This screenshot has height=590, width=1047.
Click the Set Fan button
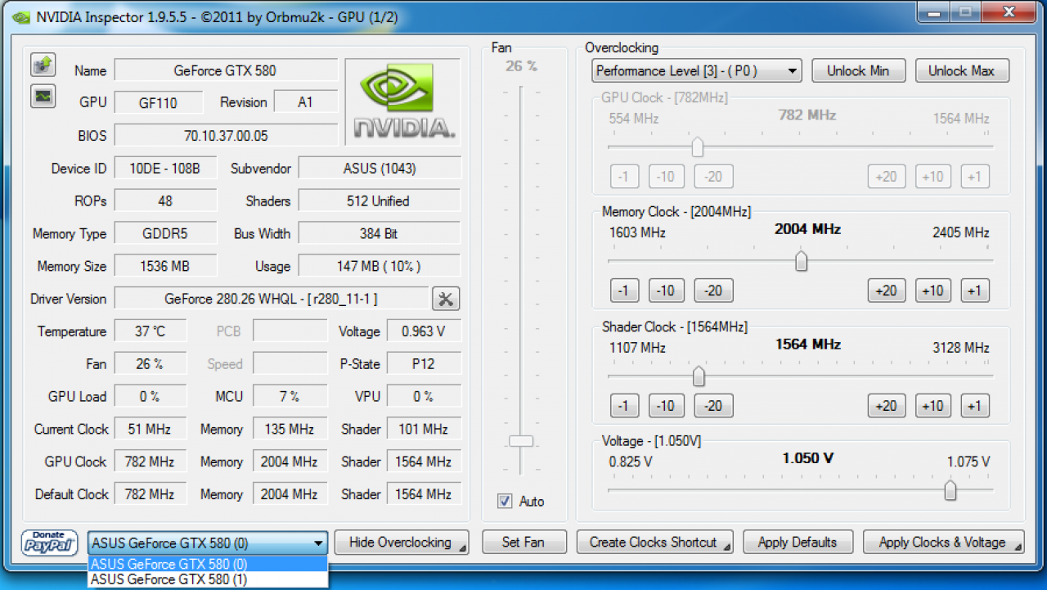(x=523, y=542)
